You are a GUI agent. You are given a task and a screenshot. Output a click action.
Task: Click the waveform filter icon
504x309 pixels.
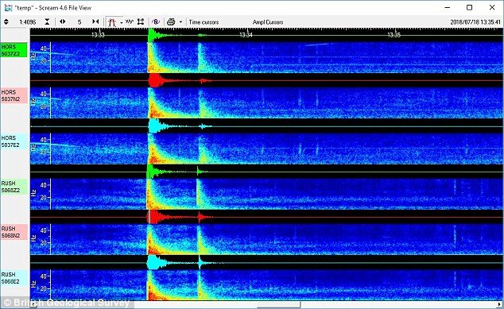[130, 21]
